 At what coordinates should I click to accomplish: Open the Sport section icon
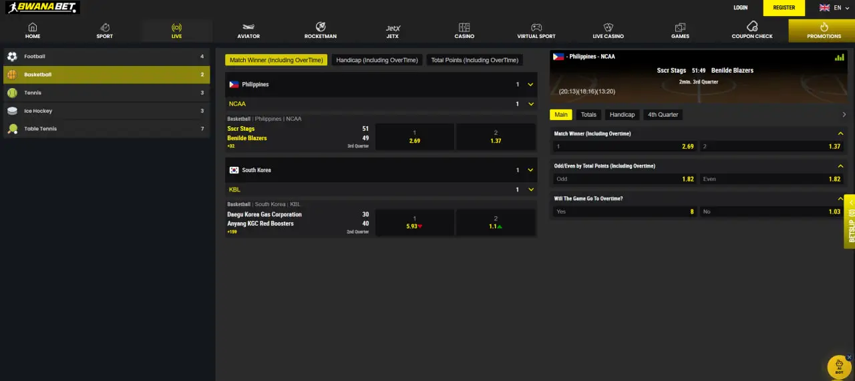click(x=105, y=27)
